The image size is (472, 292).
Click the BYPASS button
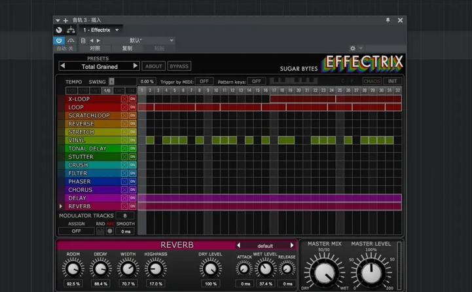tap(179, 66)
